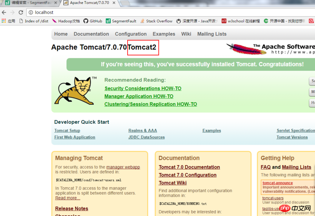Click the Tomcat cat logo image
Screen dimensions: 315x216
click(x=75, y=91)
